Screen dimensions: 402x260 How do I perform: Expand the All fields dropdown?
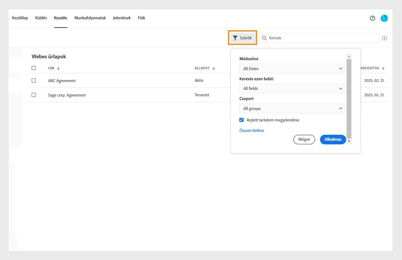[292, 89]
